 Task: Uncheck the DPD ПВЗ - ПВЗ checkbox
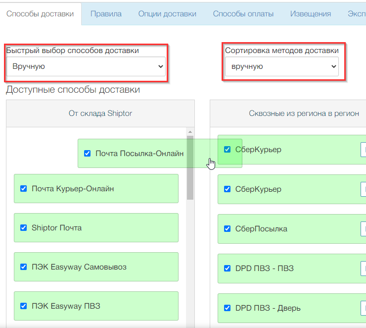tap(228, 269)
